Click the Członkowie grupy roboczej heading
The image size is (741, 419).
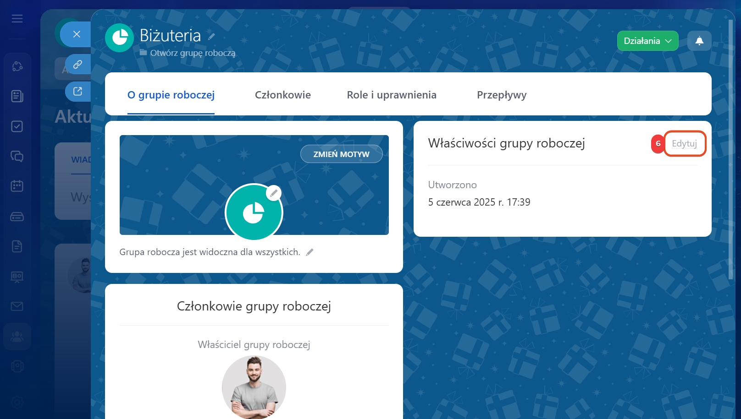click(x=254, y=306)
